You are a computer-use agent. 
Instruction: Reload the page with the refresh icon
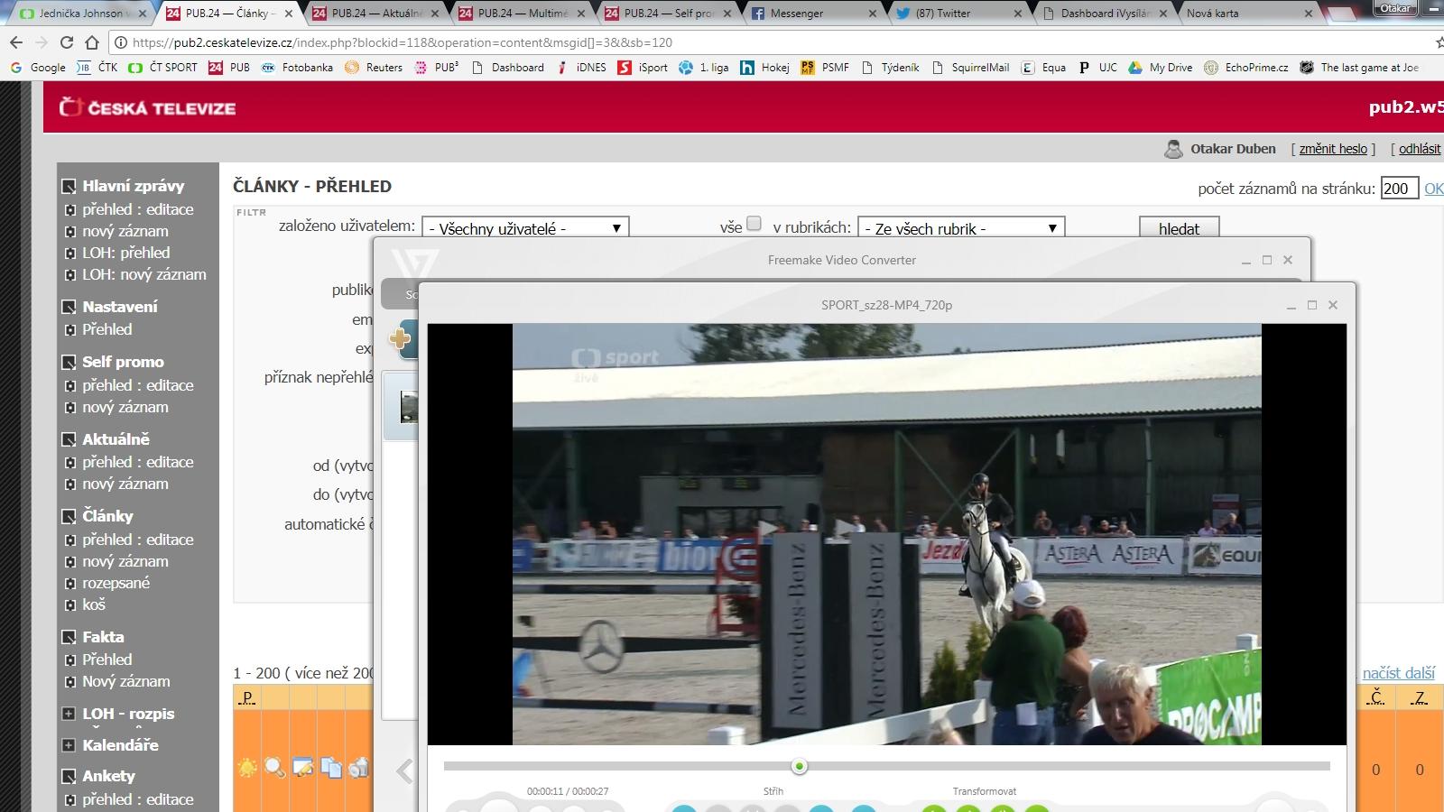click(x=67, y=42)
